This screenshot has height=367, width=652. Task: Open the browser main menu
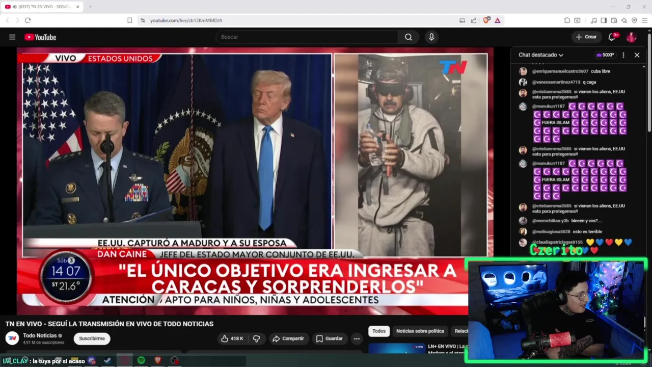645,20
